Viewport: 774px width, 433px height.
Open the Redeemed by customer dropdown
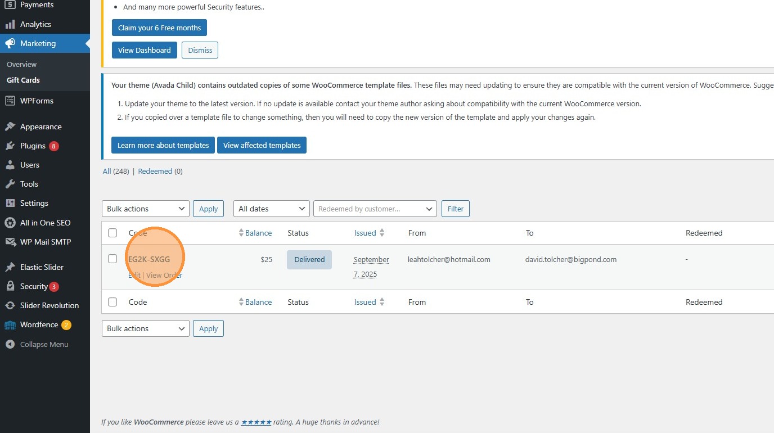coord(375,209)
